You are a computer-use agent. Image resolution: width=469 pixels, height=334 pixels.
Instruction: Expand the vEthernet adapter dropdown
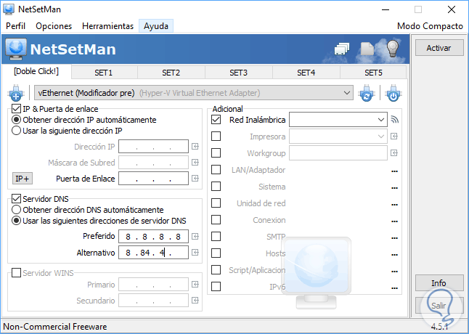[x=346, y=93]
